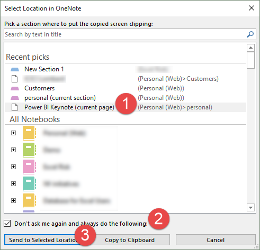260x250 pixels.
Task: Click Copy to Clipboard button
Action: pos(130,240)
